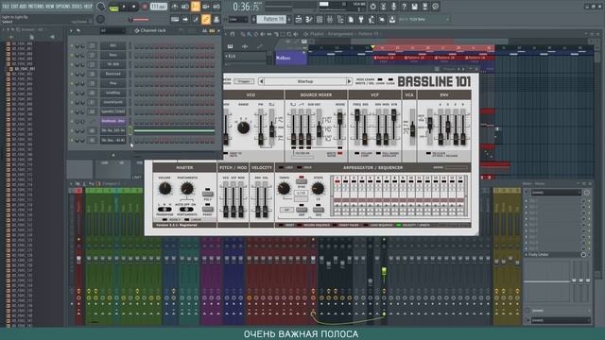Select the Bass channel button
Image resolution: width=605 pixels, height=340 pixels.
point(113,55)
